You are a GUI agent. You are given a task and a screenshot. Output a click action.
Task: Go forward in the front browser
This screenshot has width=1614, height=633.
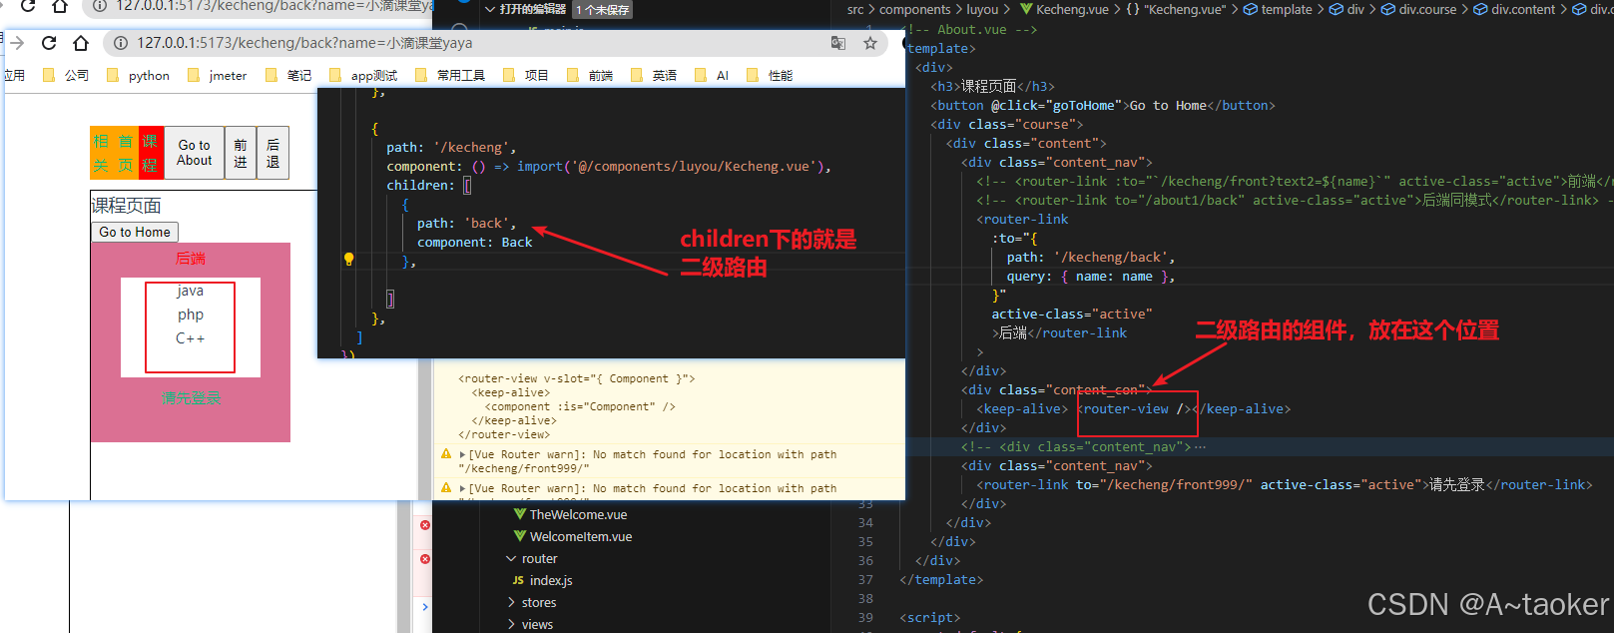click(17, 43)
